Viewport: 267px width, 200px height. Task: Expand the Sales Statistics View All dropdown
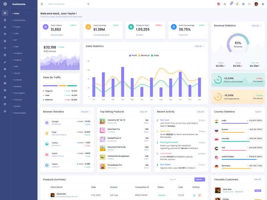coord(199,46)
